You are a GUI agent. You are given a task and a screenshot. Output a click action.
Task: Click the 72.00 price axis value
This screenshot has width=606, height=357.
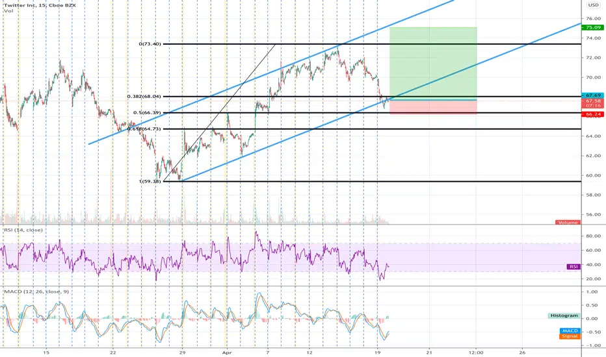point(593,58)
